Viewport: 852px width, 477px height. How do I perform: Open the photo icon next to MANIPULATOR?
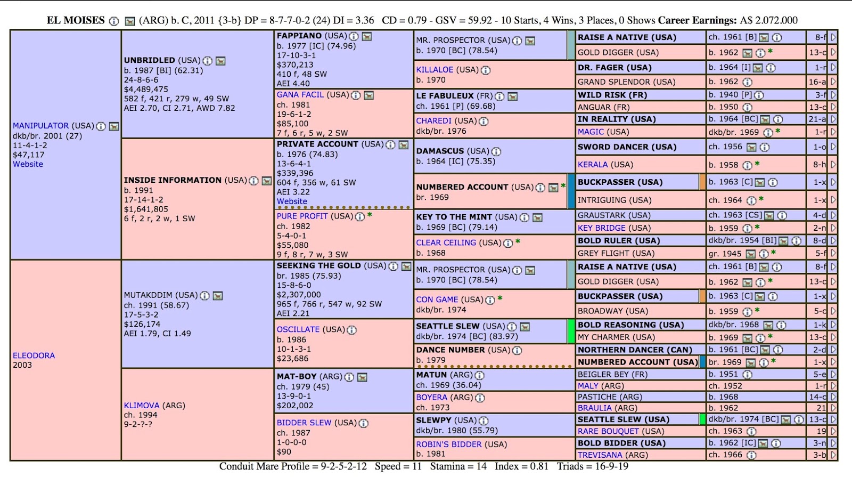click(114, 126)
